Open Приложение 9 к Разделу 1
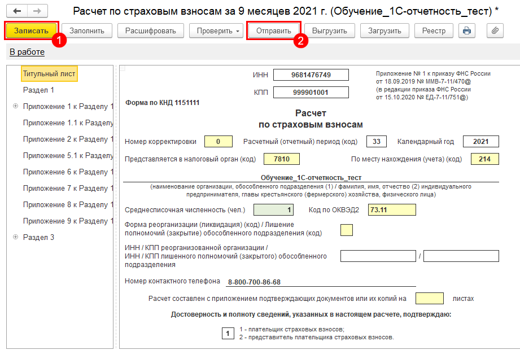This screenshot has height=350, width=520. click(x=68, y=221)
